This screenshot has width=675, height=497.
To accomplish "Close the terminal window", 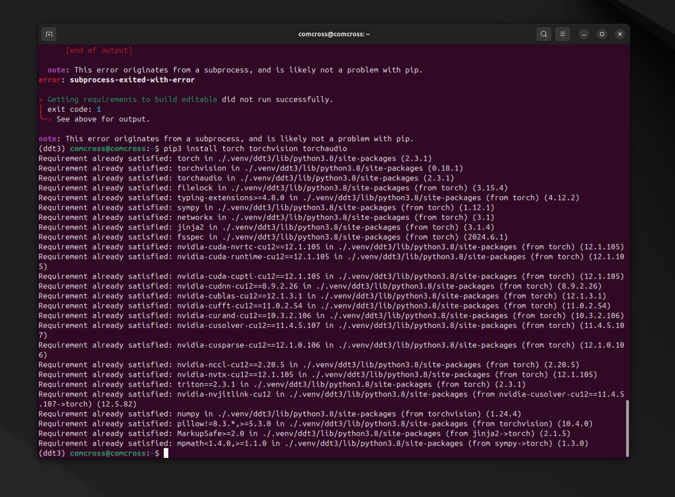I will (x=620, y=34).
